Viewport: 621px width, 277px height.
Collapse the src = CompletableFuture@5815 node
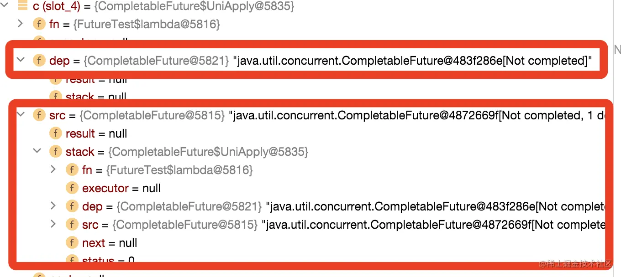click(20, 115)
